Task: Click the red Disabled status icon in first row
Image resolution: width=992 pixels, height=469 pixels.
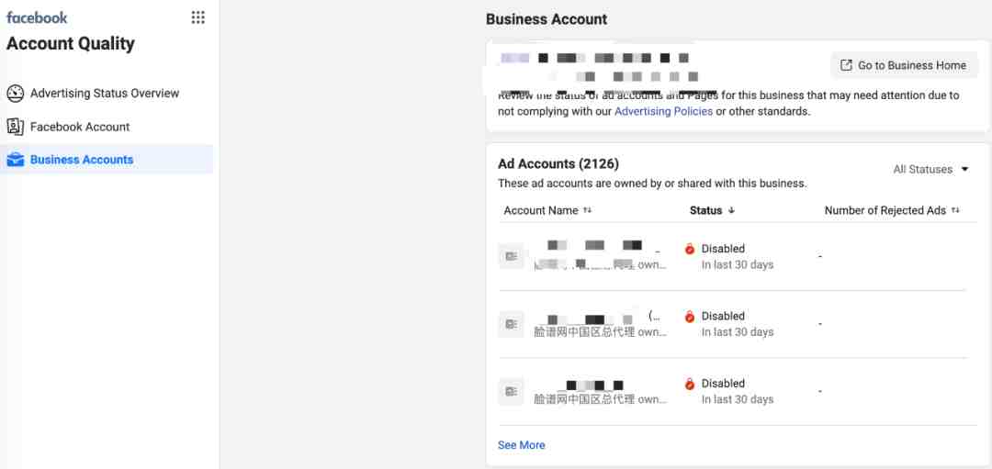Action: [690, 249]
